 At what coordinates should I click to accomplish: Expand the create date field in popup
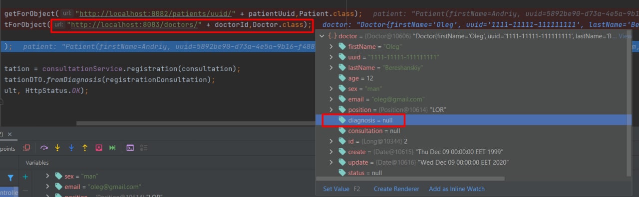(x=330, y=152)
